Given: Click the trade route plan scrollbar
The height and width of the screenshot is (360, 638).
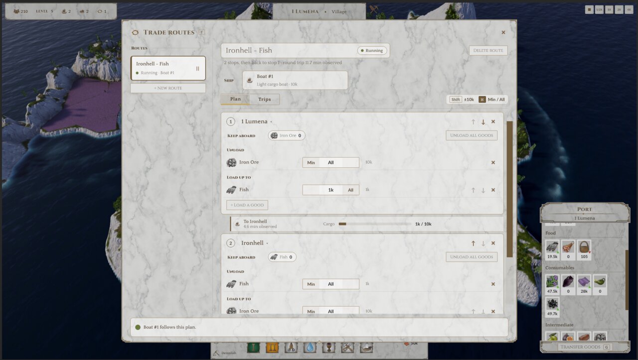Looking at the screenshot, I should coord(509,189).
